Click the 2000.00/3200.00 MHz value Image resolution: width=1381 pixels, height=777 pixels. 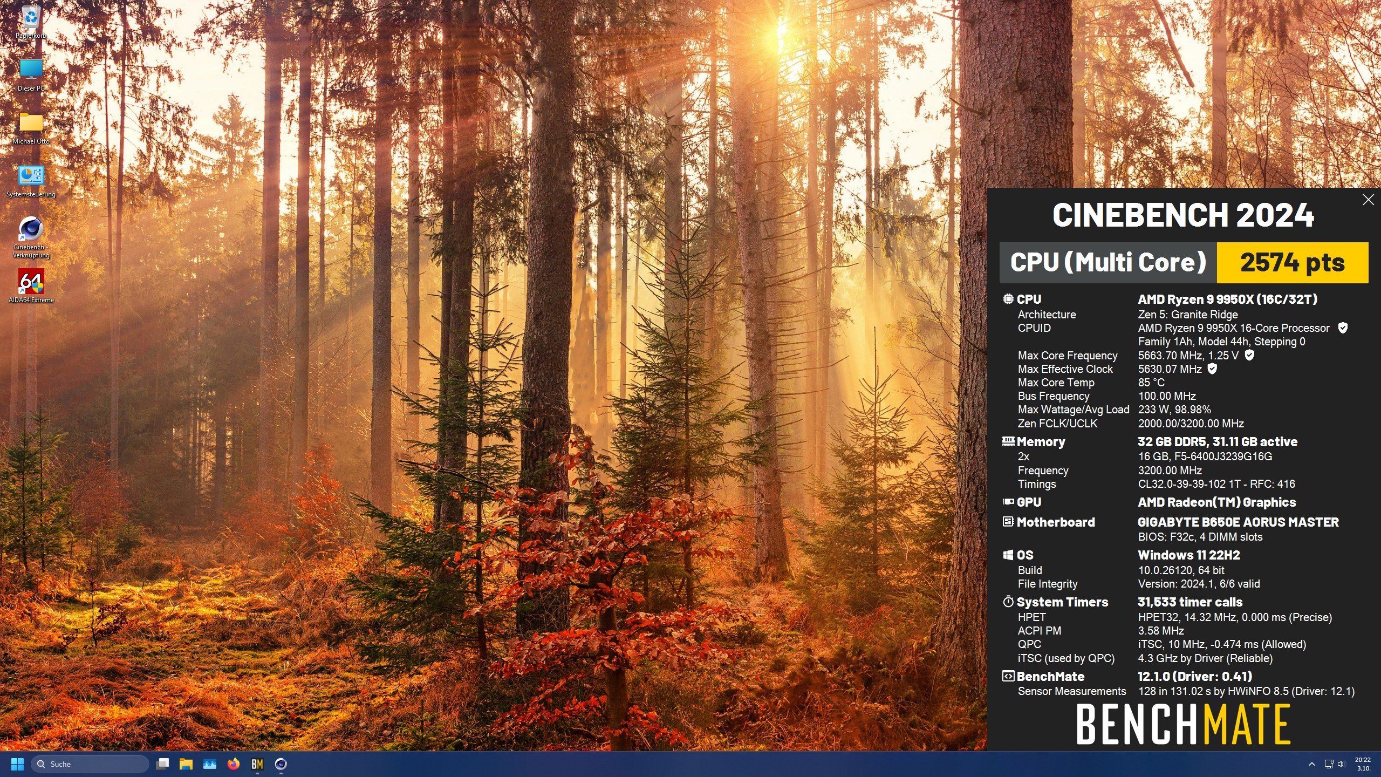pyautogui.click(x=1191, y=424)
